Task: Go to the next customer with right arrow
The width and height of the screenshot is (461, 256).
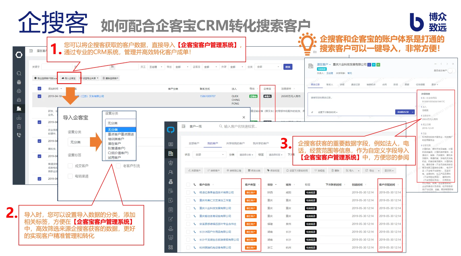Action: pos(447,64)
